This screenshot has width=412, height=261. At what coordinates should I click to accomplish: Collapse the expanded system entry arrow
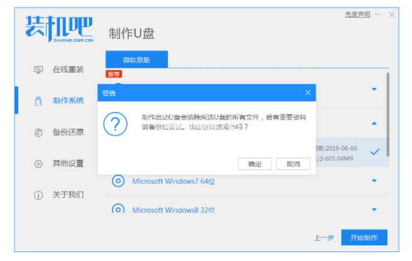tap(374, 123)
